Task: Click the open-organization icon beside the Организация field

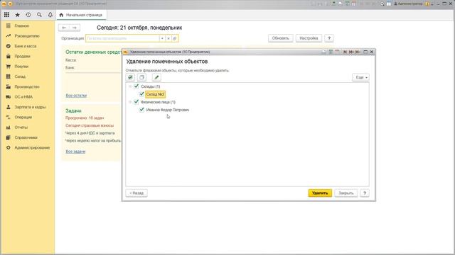Action: 175,38
